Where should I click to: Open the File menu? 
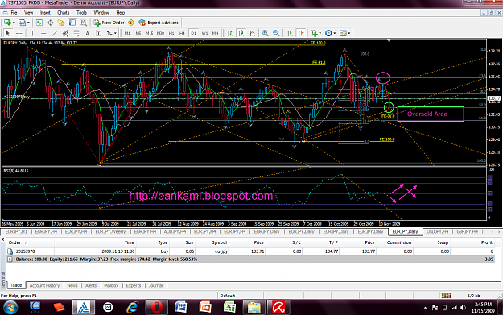(14, 13)
